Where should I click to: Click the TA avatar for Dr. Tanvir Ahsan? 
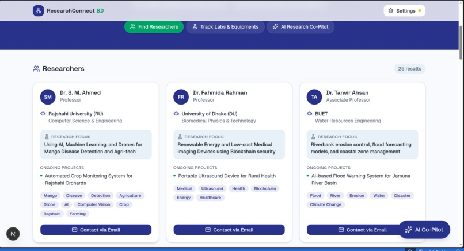click(314, 97)
